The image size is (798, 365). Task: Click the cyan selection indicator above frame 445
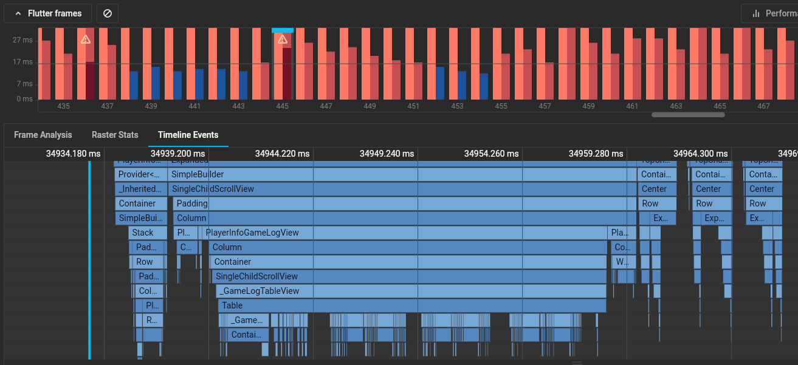pyautogui.click(x=283, y=30)
